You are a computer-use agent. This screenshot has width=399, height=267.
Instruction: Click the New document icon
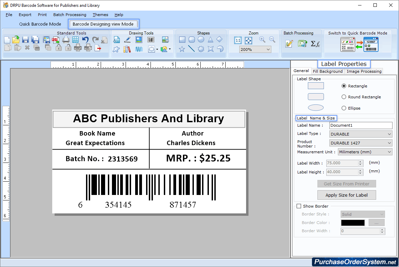pos(7,40)
